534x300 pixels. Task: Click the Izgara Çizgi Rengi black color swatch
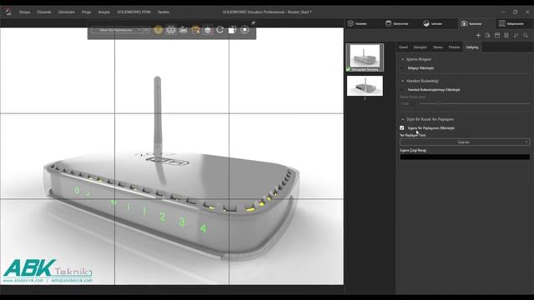[465, 157]
